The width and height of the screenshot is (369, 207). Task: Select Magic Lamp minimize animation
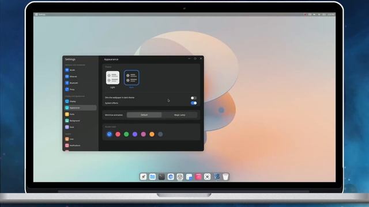[x=179, y=115]
